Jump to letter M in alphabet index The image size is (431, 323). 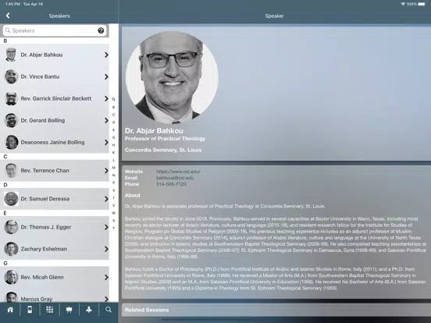(113, 168)
